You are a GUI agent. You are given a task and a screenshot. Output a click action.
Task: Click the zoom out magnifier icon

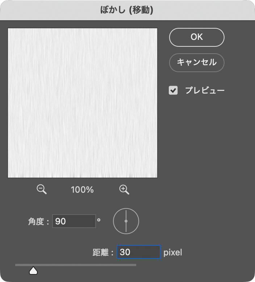click(x=42, y=189)
